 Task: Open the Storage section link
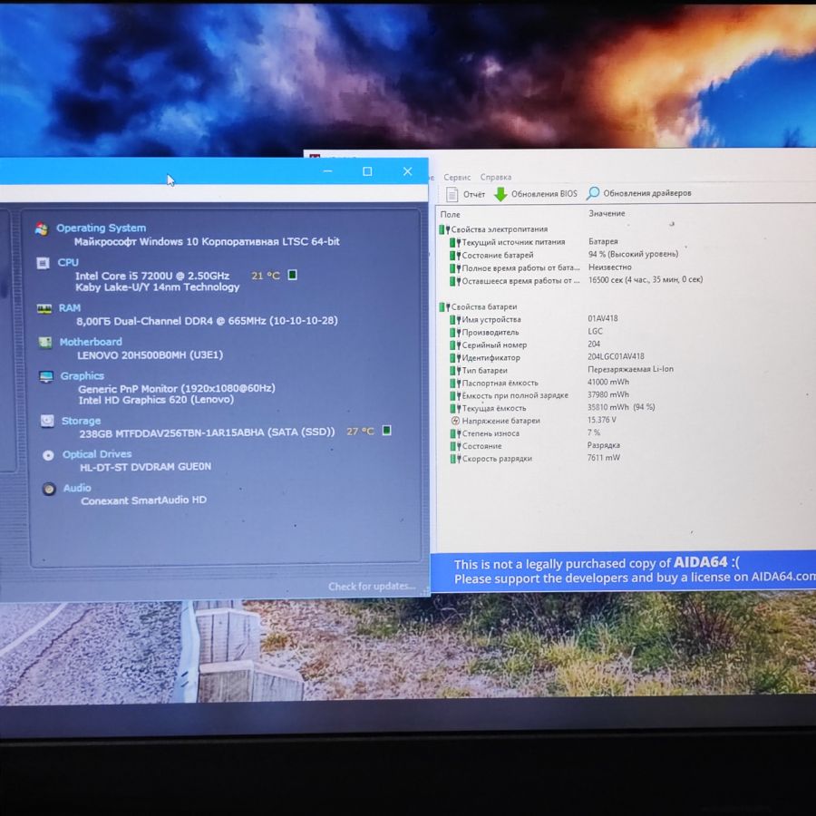(82, 421)
